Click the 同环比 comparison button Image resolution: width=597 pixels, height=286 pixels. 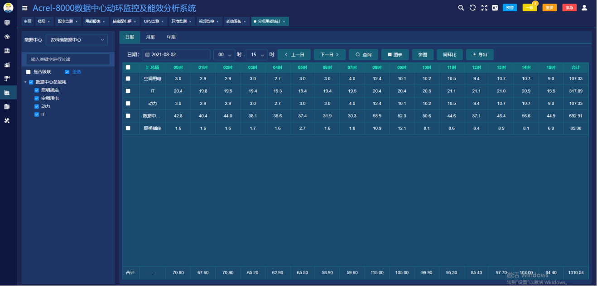click(x=450, y=55)
